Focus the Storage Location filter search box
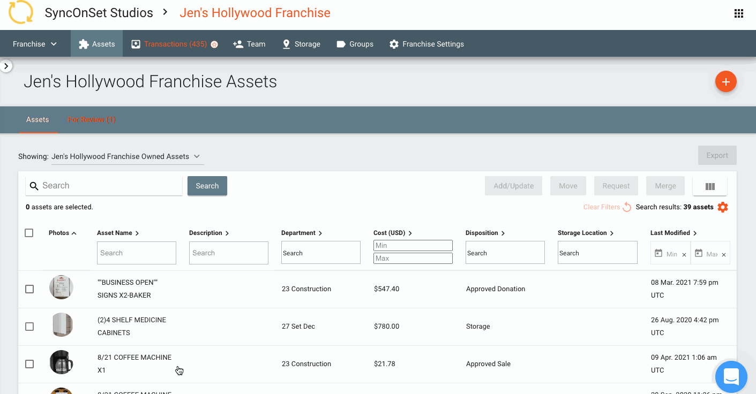Image resolution: width=756 pixels, height=394 pixels. (x=597, y=253)
